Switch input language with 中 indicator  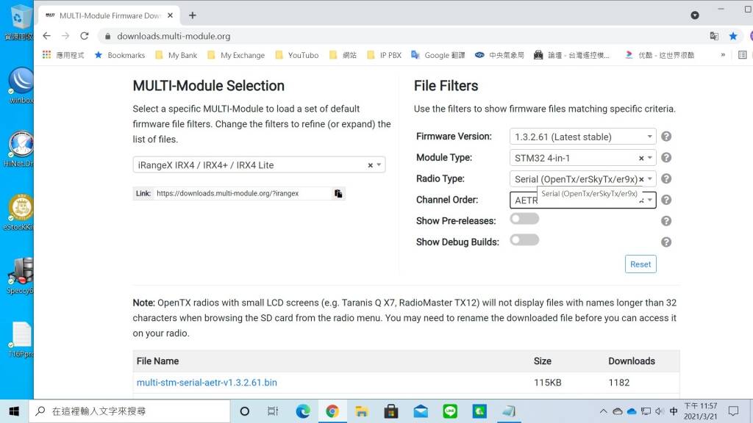click(674, 411)
